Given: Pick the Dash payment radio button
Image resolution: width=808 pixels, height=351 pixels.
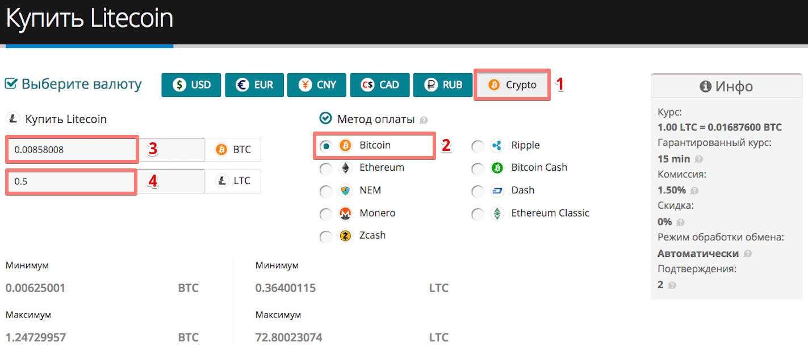Looking at the screenshot, I should tap(478, 192).
